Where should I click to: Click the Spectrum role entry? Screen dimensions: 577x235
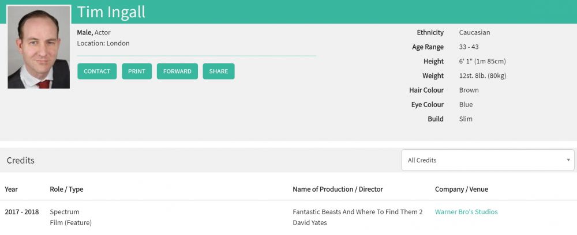65,212
